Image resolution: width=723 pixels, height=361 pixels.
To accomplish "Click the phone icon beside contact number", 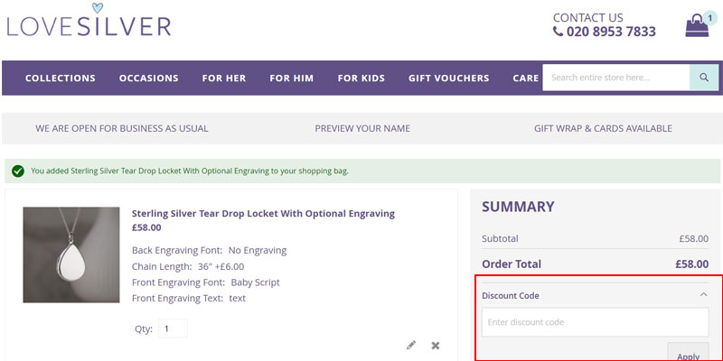I will pyautogui.click(x=558, y=32).
